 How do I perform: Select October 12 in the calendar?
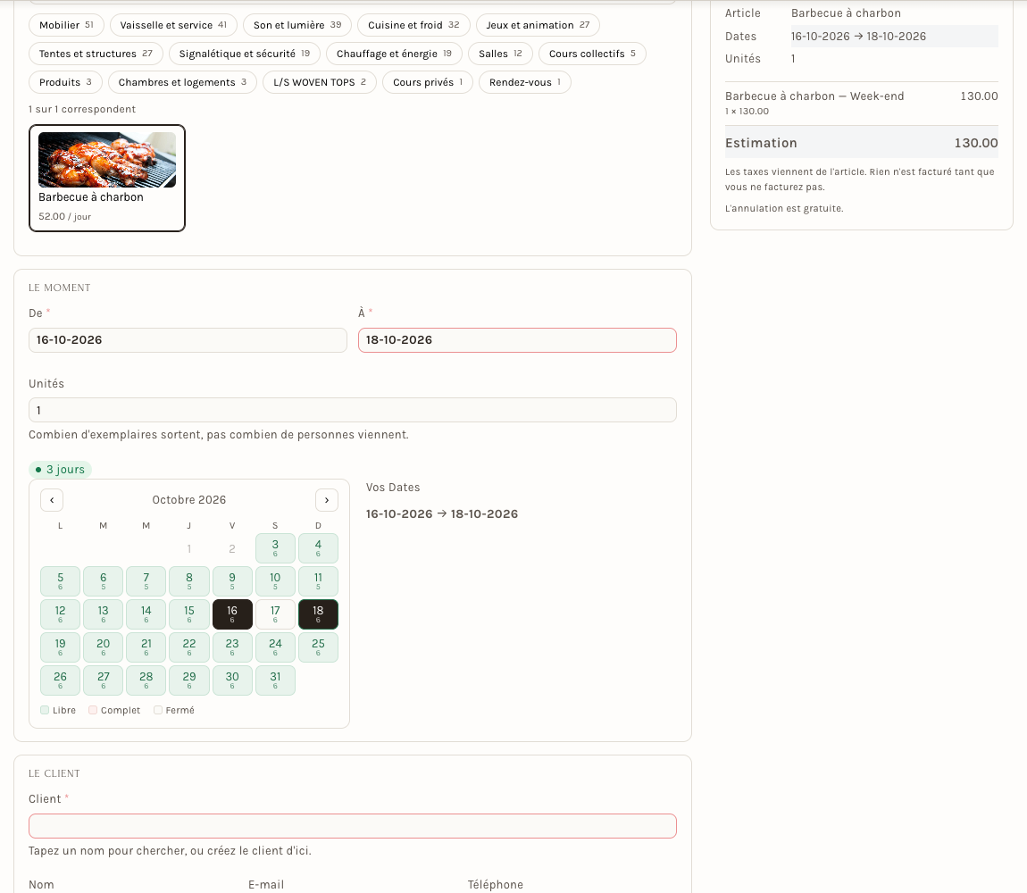tap(60, 614)
